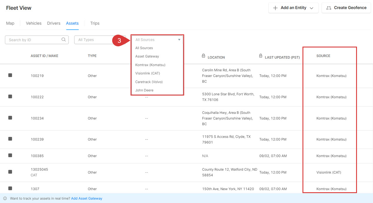Click the LAST UPDATED (PST) column header
Viewport: 373px width, 203px height.
[x=282, y=57]
